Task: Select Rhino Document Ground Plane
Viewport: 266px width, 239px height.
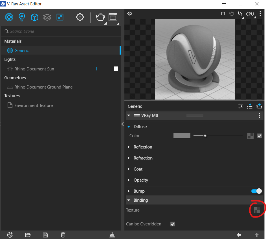Action: (x=43, y=87)
